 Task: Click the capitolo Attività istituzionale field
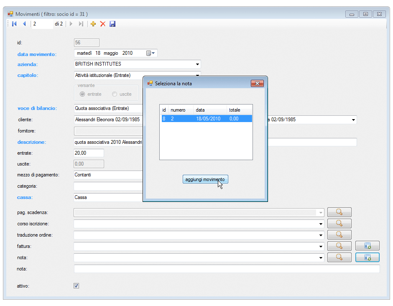[108, 75]
